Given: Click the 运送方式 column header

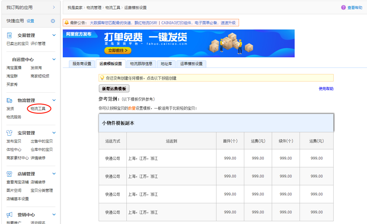Looking at the screenshot, I should 113,141.
